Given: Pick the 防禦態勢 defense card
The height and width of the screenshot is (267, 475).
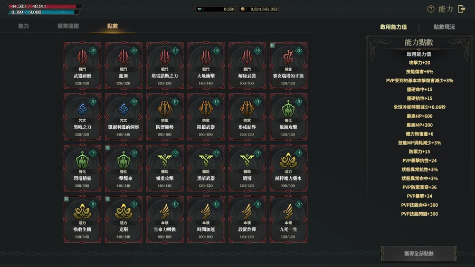Looking at the screenshot, I should [165, 117].
